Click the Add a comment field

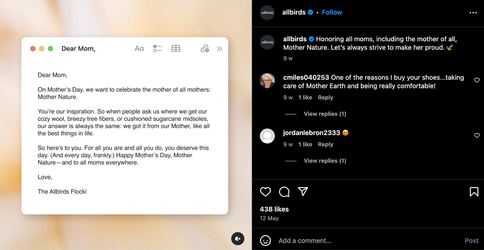coord(369,241)
